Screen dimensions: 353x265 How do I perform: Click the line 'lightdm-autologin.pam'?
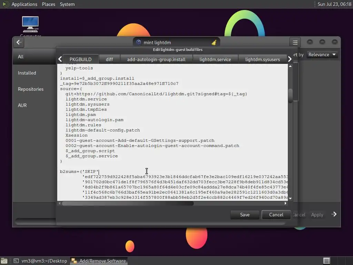pyautogui.click(x=94, y=120)
